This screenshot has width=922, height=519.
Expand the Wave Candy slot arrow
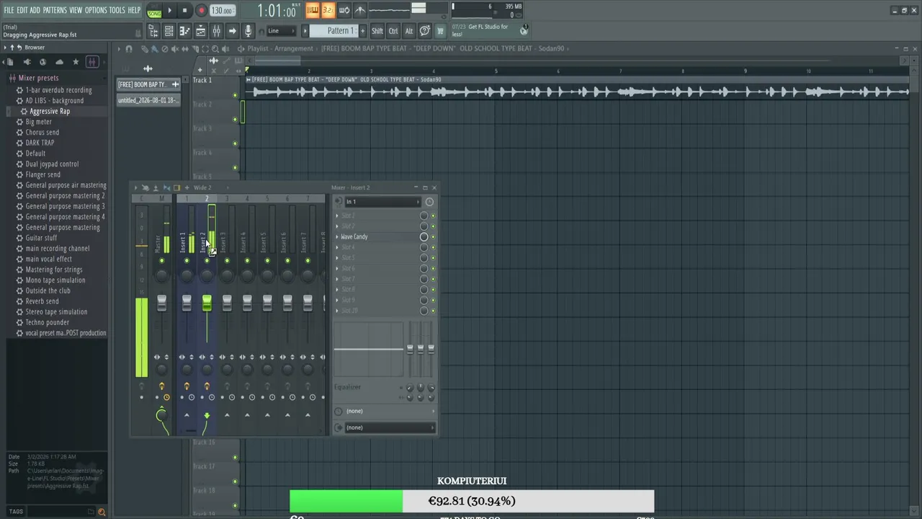[337, 236]
